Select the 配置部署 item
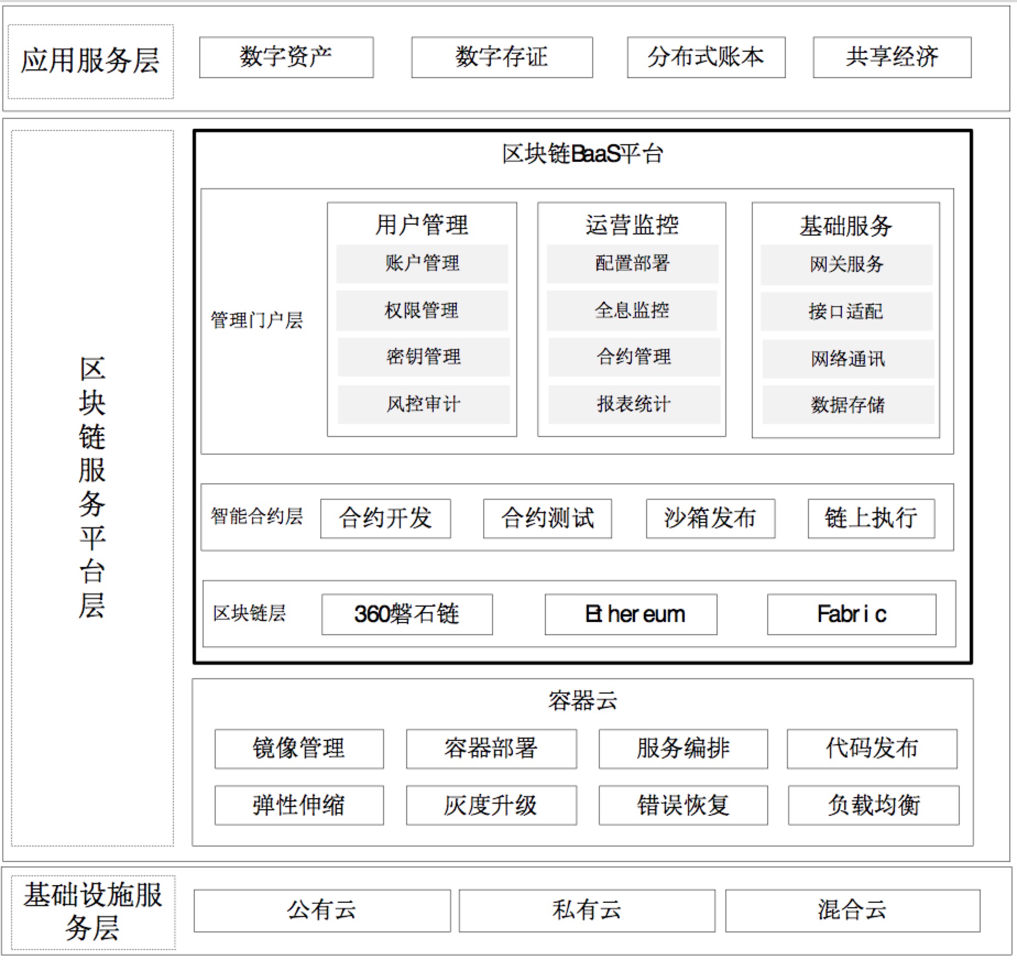 click(632, 264)
